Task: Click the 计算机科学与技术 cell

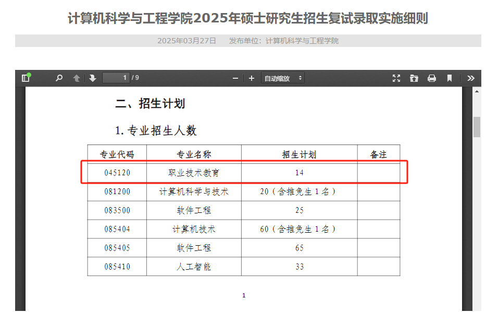Action: 194,191
